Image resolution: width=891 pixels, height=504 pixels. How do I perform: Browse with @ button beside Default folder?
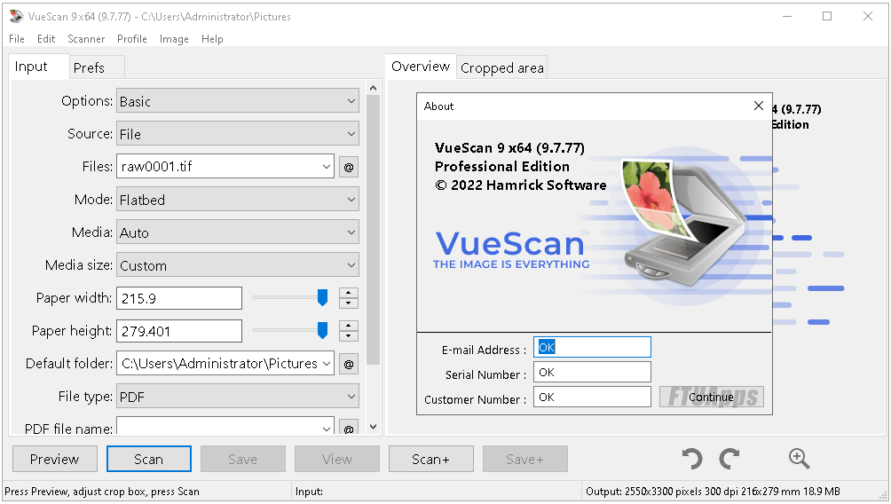pyautogui.click(x=349, y=364)
